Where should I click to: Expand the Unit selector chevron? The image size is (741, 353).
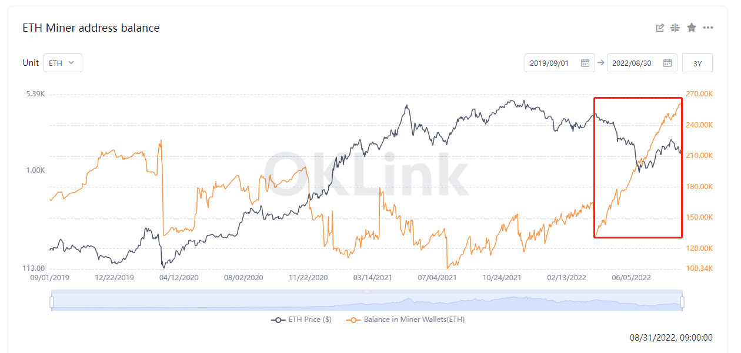click(x=71, y=63)
